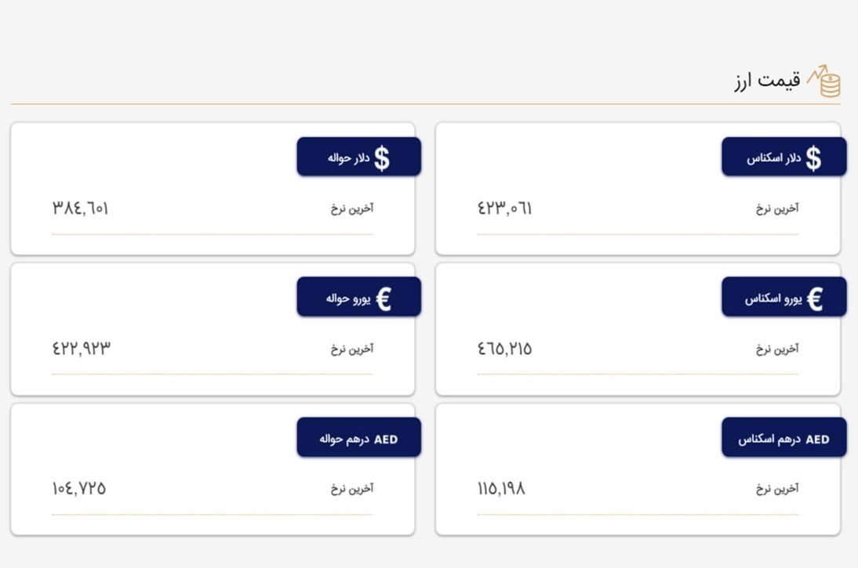Select the یورو حواله label
This screenshot has height=568, width=858.
348,298
